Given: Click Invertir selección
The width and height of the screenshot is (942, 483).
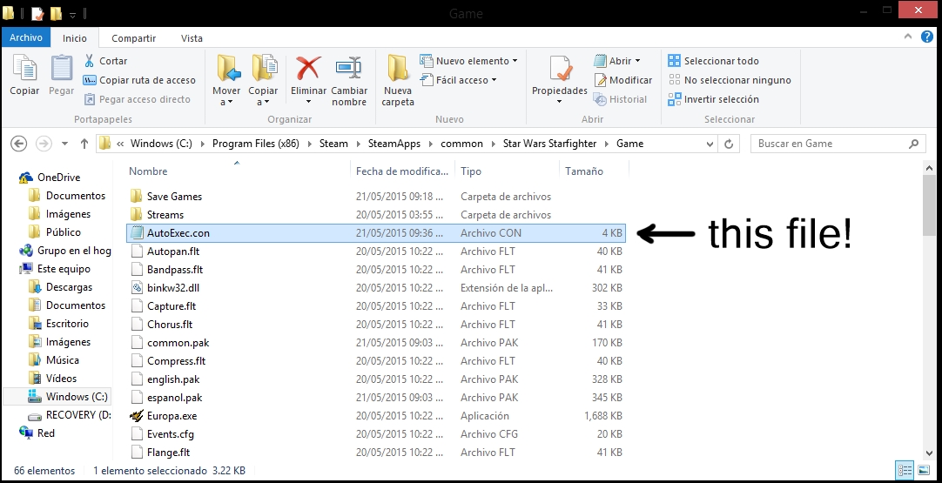Looking at the screenshot, I should 713,99.
